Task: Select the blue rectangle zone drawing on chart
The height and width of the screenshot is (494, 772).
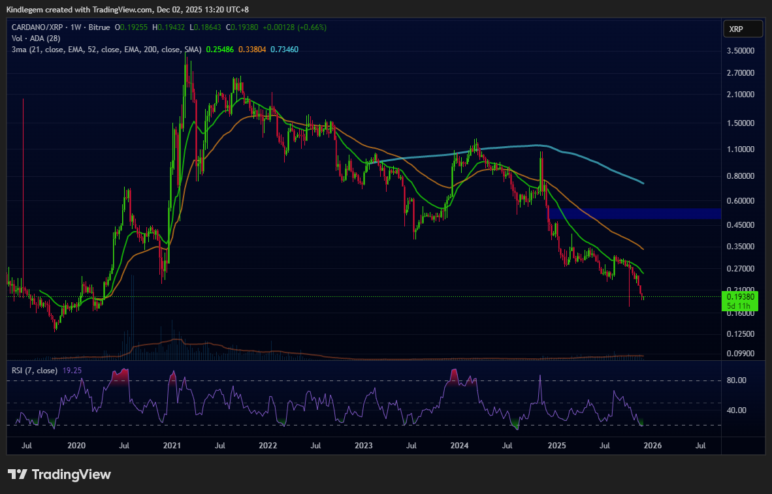Action: tap(635, 213)
